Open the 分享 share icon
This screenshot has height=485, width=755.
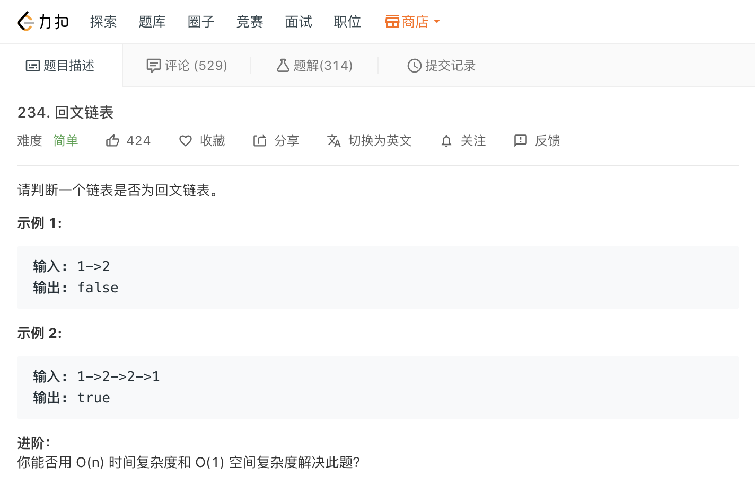pos(260,141)
